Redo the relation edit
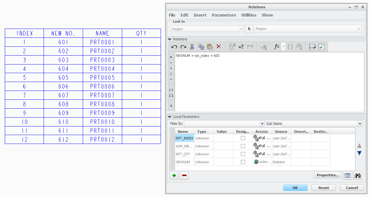Image resolution: width=370 pixels, height=197 pixels. pyautogui.click(x=183, y=47)
